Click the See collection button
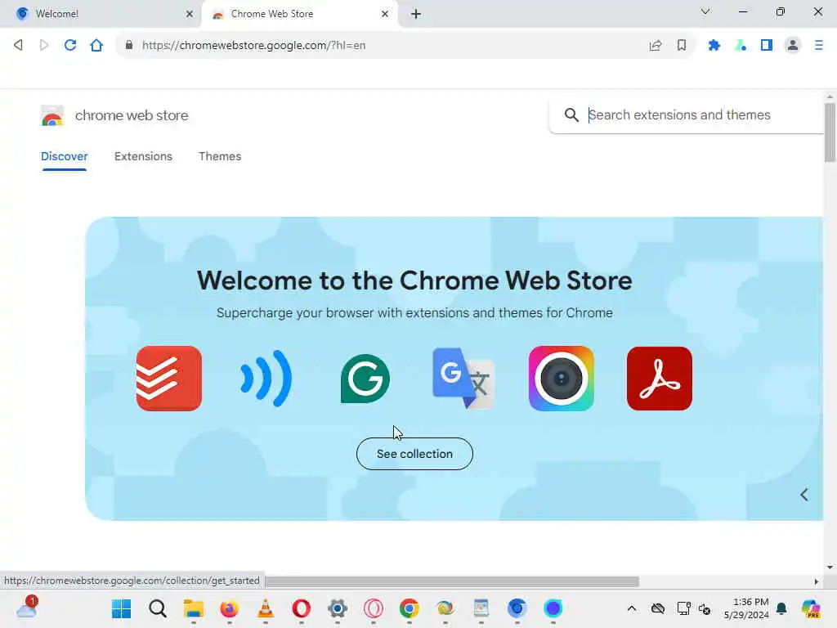This screenshot has height=628, width=837. pos(414,454)
